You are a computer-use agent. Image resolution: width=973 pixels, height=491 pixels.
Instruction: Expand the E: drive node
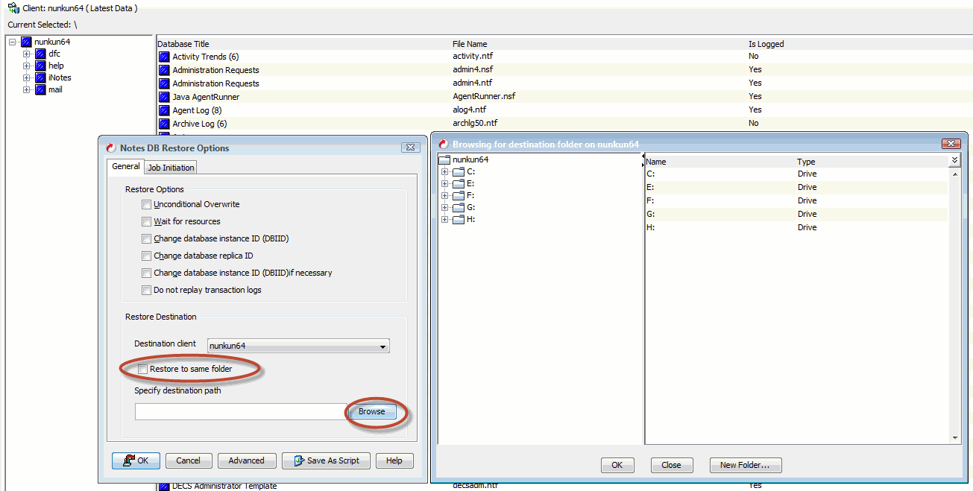pos(445,183)
